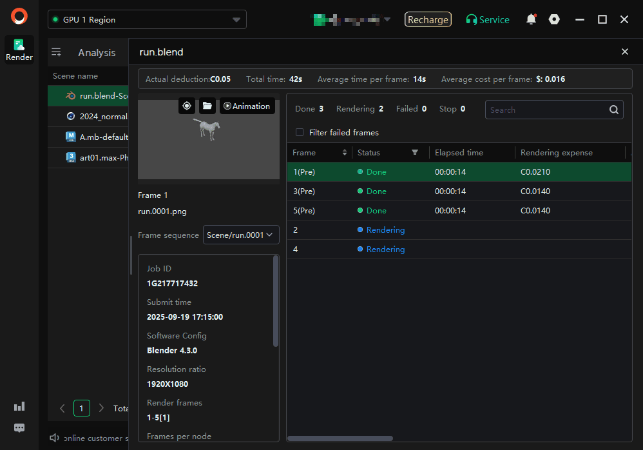Open output folder icon above preview
Viewport: 643px width, 450px height.
(207, 106)
